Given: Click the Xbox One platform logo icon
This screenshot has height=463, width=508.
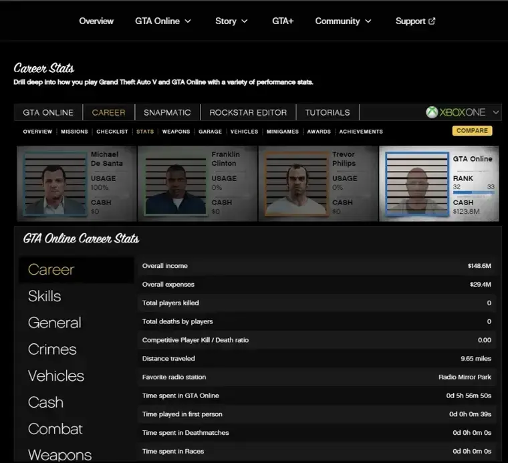Looking at the screenshot, I should 432,112.
